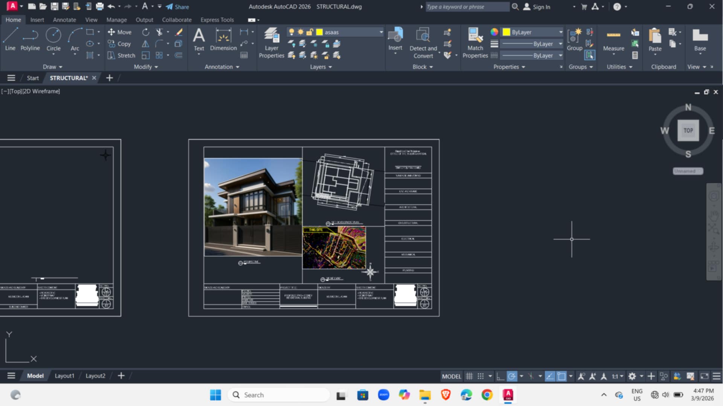Switch to the Start file tab
This screenshot has height=406, width=723.
coord(33,78)
